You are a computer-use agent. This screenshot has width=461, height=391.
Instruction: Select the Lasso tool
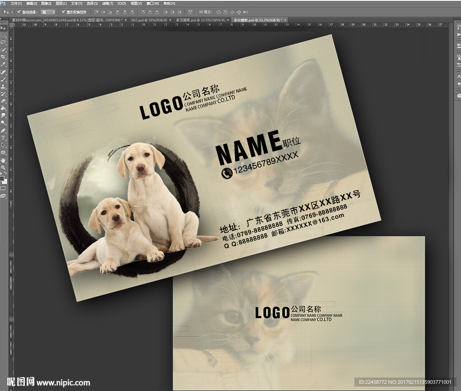click(3, 42)
